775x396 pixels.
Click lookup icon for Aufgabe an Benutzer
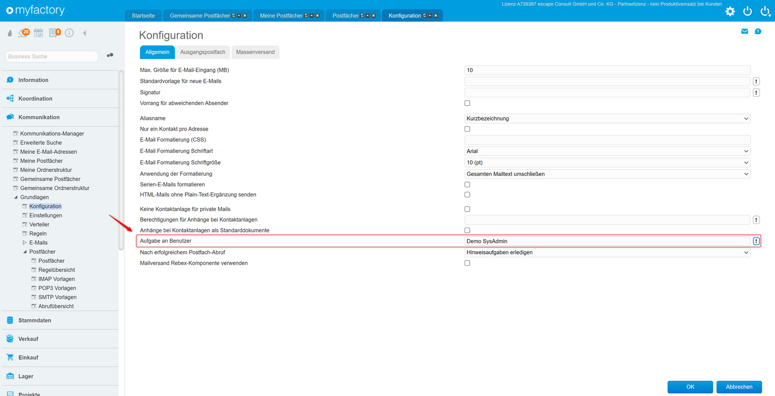(x=756, y=241)
